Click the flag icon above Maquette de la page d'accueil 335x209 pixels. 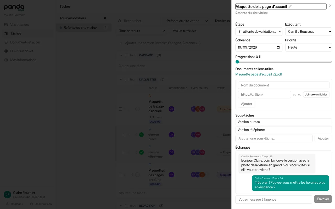point(150,96)
